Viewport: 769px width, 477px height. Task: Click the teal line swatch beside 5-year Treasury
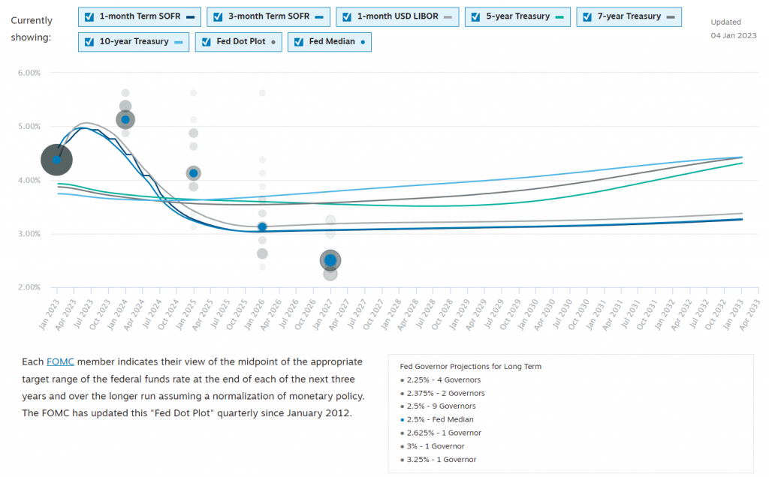(560, 16)
